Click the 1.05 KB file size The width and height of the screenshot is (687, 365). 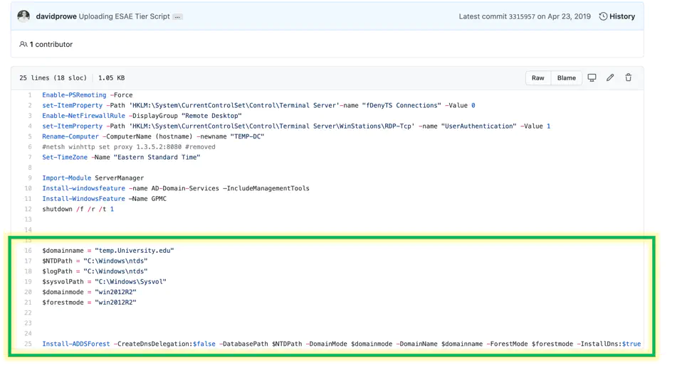coord(111,78)
